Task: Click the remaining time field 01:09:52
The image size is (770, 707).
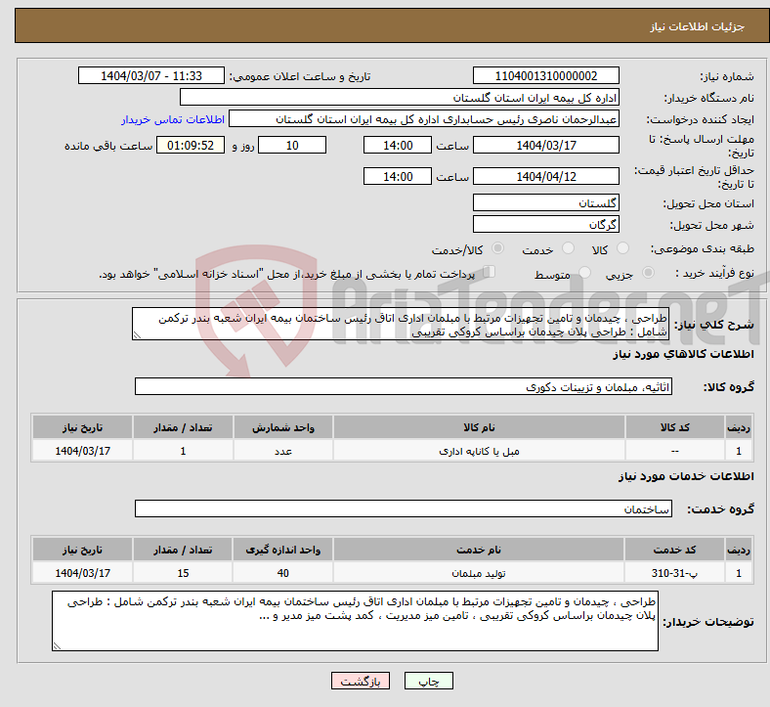Action: tap(191, 146)
